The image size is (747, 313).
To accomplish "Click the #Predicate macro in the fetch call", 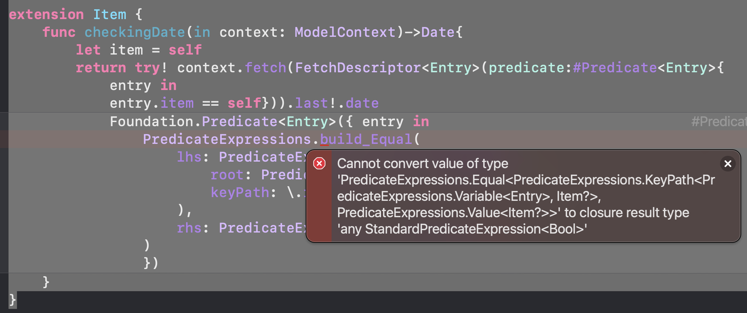I will point(615,68).
